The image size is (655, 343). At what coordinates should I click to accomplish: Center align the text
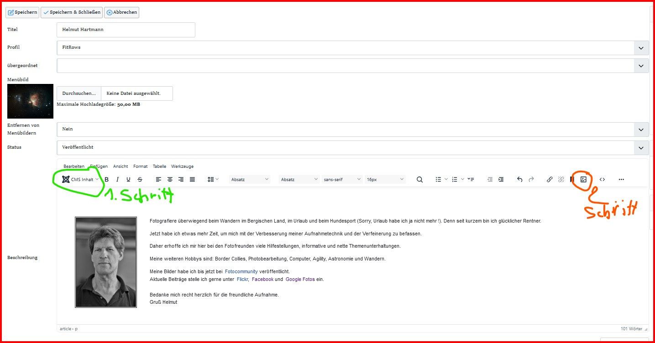pos(170,180)
